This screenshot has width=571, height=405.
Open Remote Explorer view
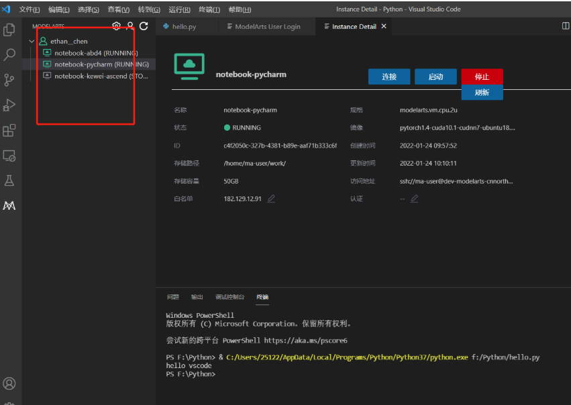pos(9,156)
